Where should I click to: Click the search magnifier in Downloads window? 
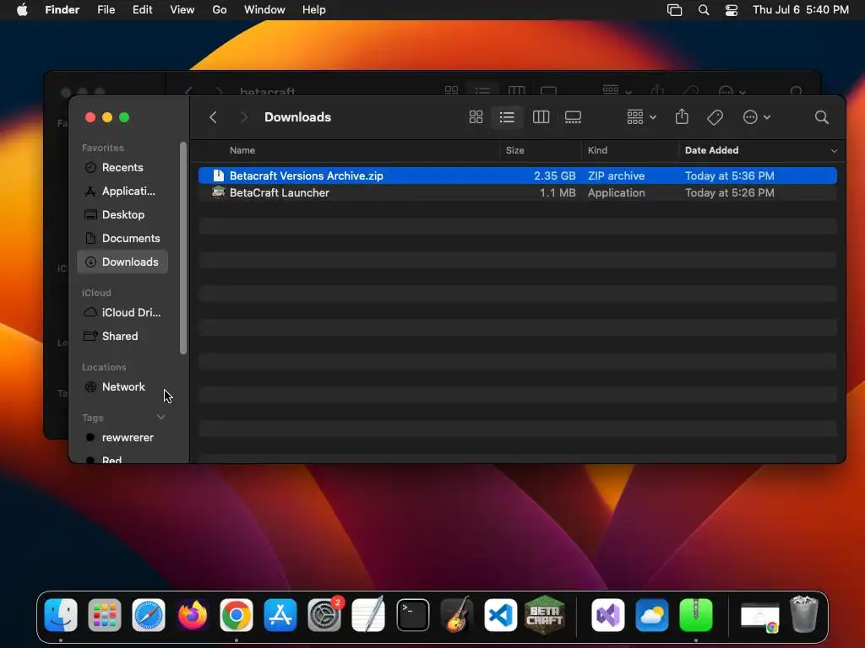pos(821,116)
